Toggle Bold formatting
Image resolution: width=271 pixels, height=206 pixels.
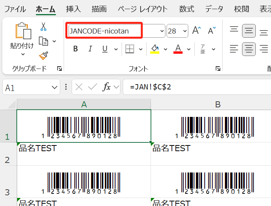coord(75,49)
